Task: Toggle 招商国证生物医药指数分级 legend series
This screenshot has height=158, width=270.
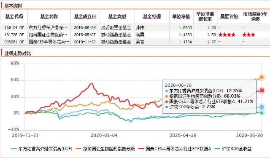Action: (x=105, y=149)
